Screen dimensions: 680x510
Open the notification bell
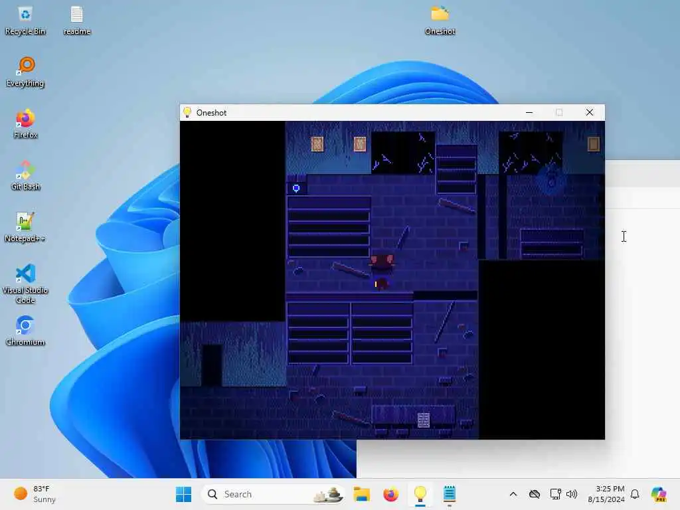tap(635, 494)
